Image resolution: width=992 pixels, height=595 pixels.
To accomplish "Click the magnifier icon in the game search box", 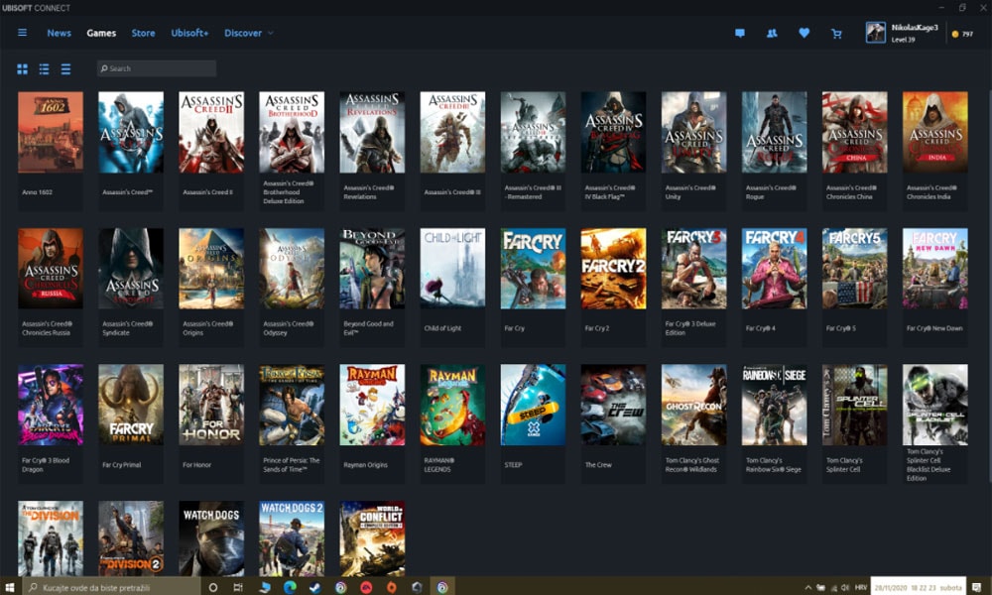I will click(x=104, y=68).
